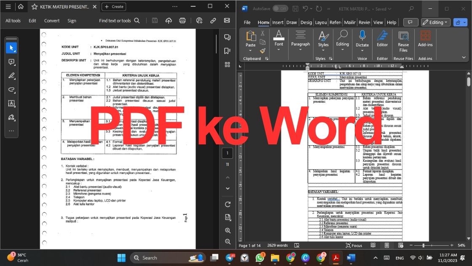Open the Draw ribbon tab

[x=292, y=22]
